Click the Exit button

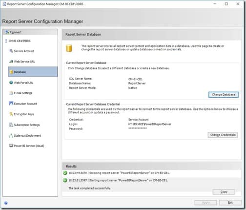(230, 203)
